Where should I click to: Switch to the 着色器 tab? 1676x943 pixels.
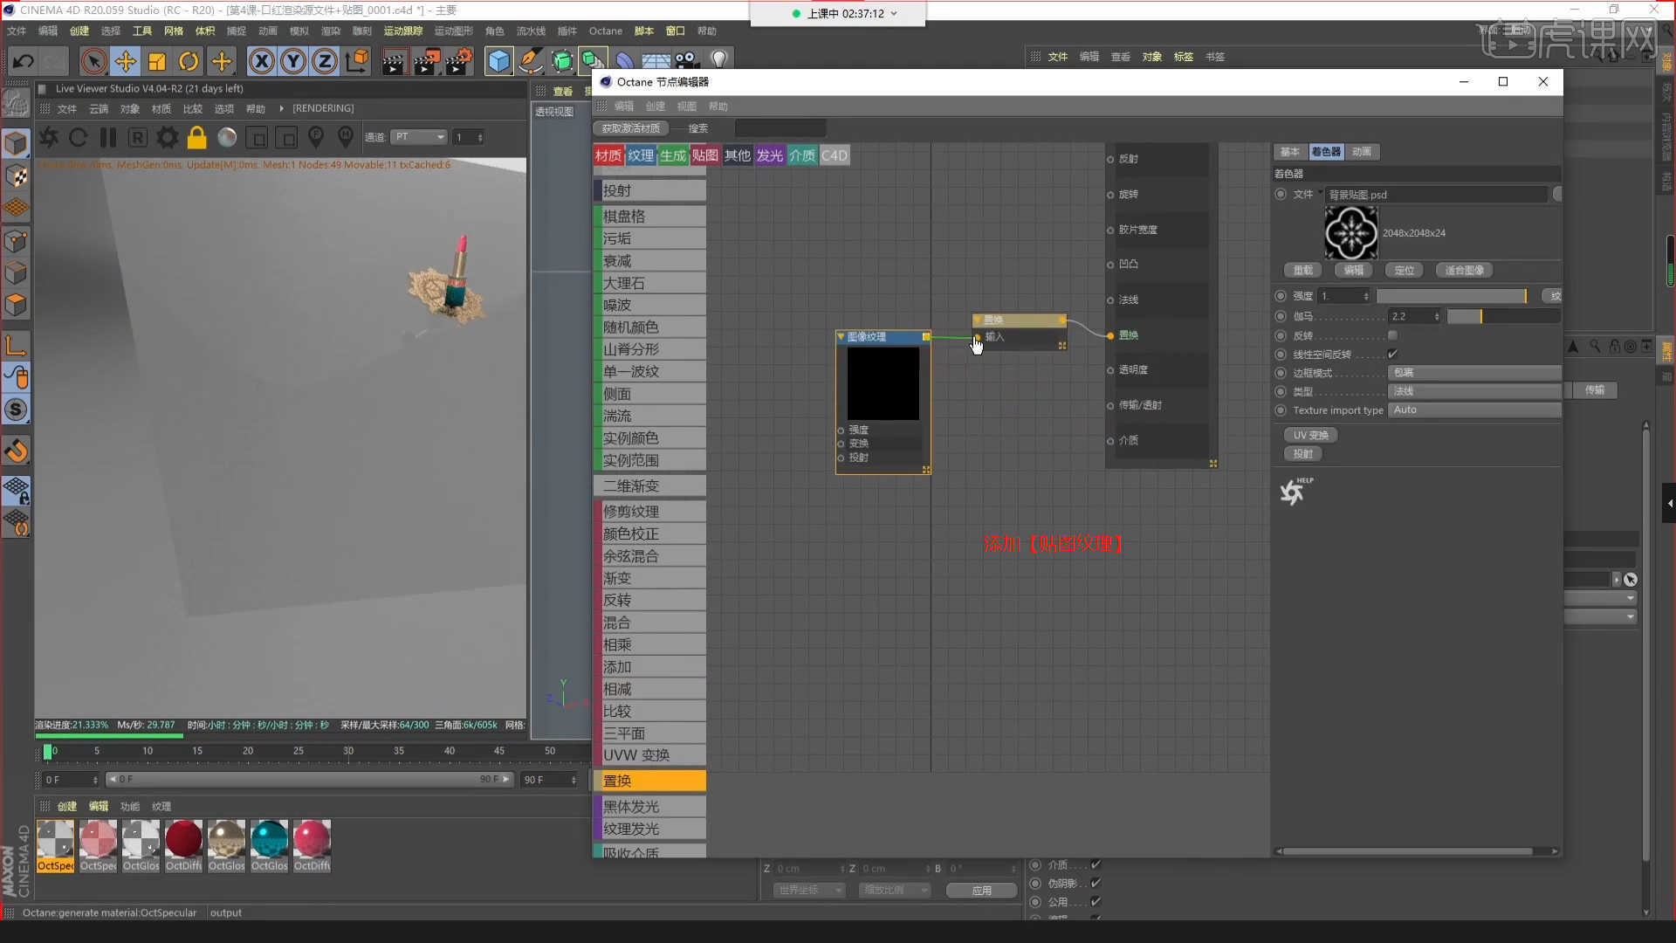tap(1326, 152)
